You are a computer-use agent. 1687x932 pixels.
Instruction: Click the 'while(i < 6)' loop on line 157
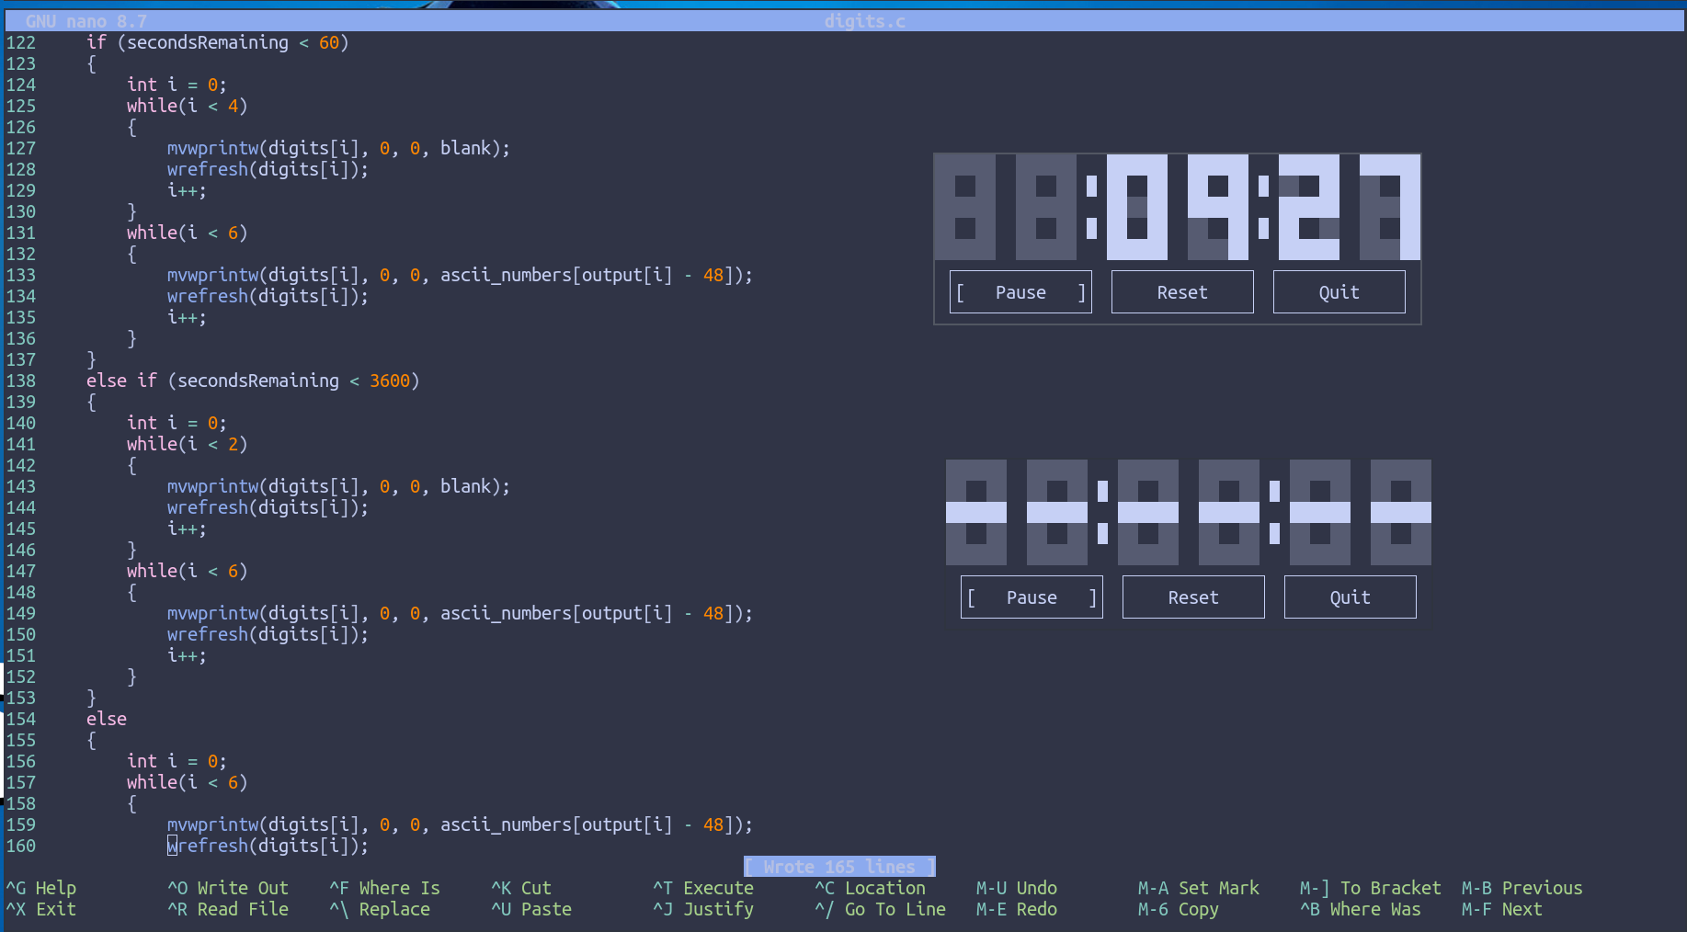[188, 782]
